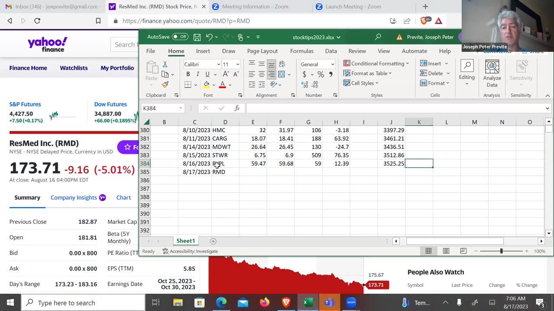
Task: Merge and center selected cells
Action: pyautogui.click(x=282, y=74)
